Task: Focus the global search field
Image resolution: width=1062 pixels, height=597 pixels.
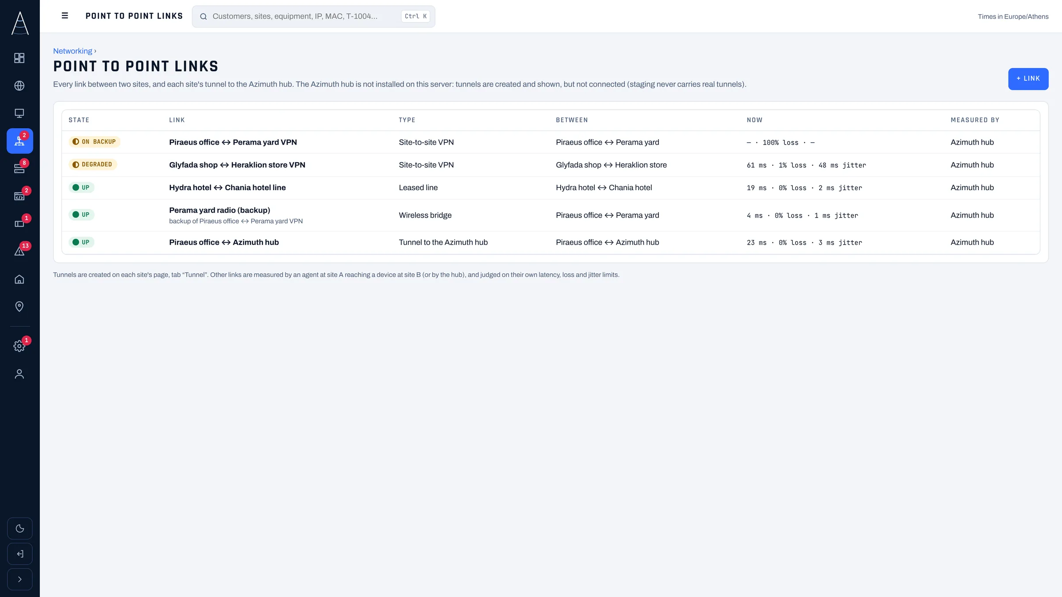Action: coord(313,16)
